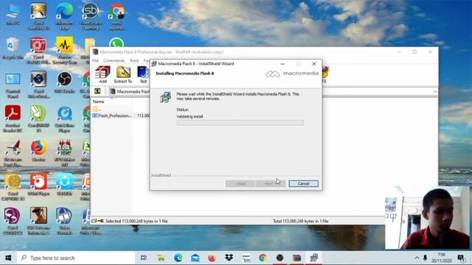
Task: Click the installation progress bar
Action: click(240, 123)
